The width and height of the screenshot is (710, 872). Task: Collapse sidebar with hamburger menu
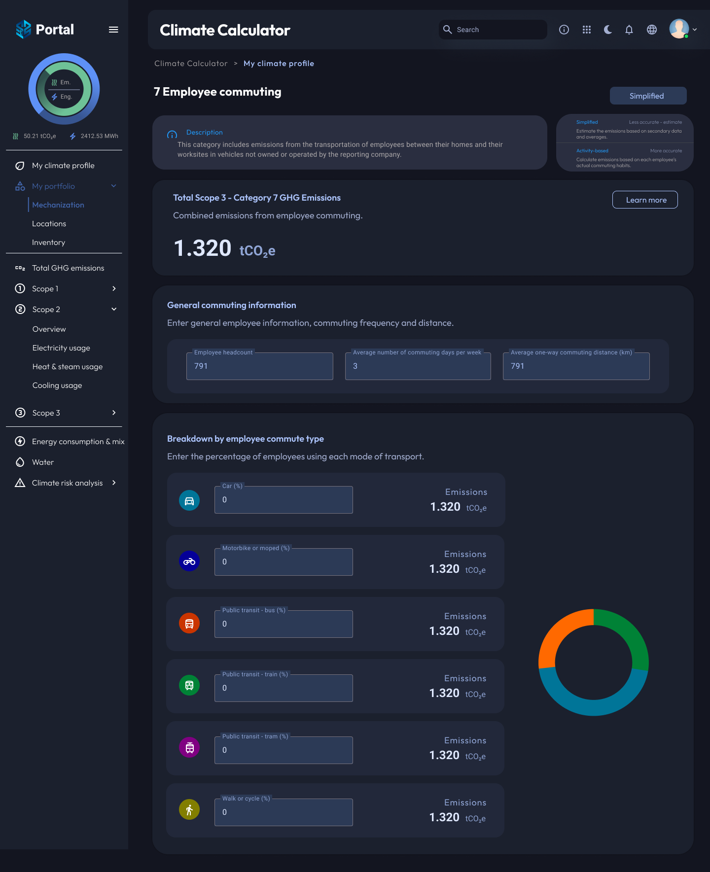pos(113,30)
